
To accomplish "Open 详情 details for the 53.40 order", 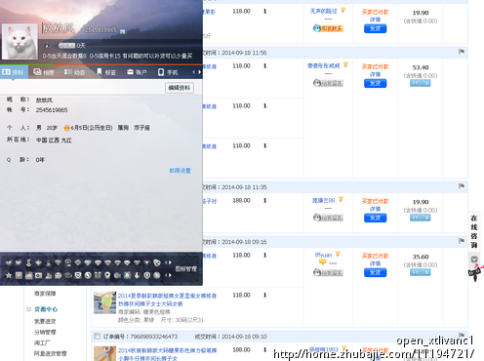I will pyautogui.click(x=375, y=74).
